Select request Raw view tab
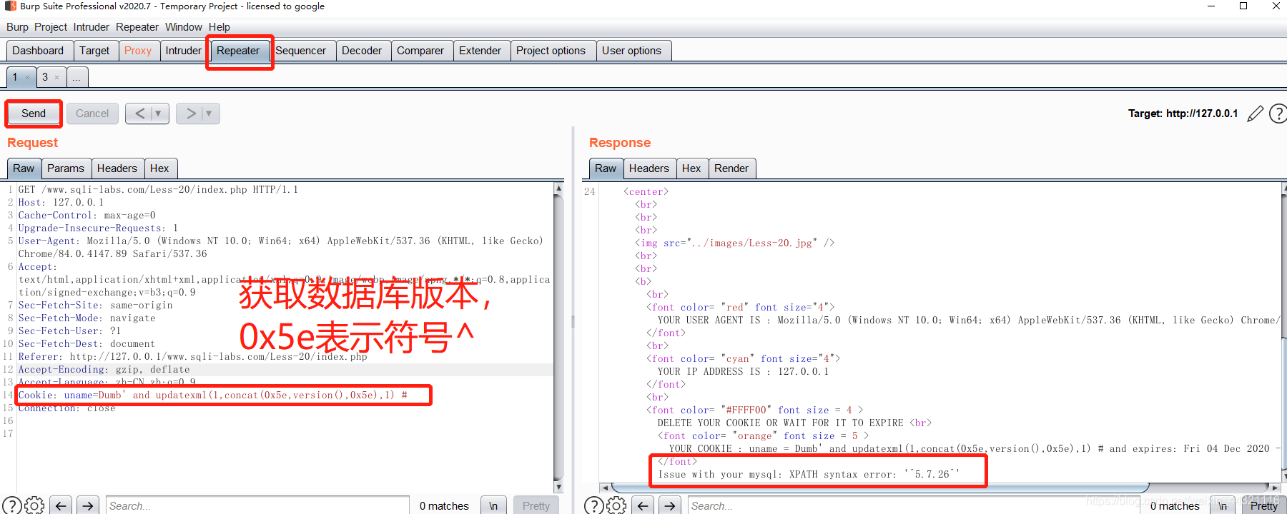 pos(24,168)
